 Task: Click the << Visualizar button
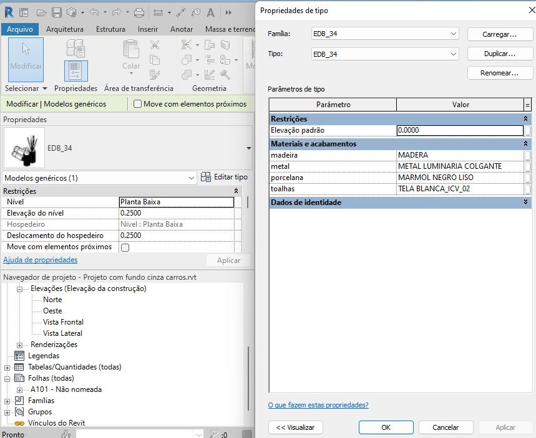click(295, 427)
